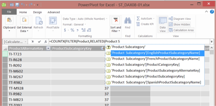
Task: Expand the formula bar with chevron
Action: (212, 41)
